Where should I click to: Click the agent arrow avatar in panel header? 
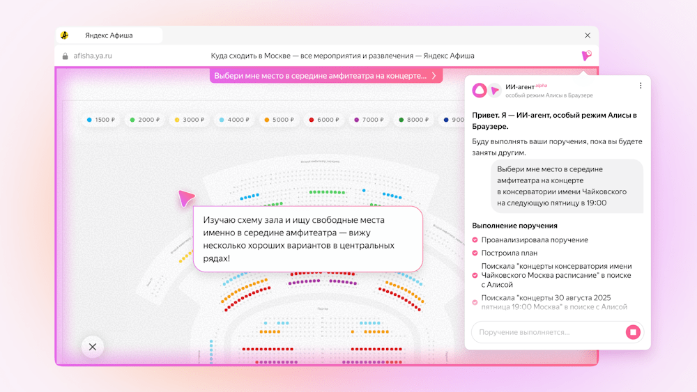coord(494,91)
